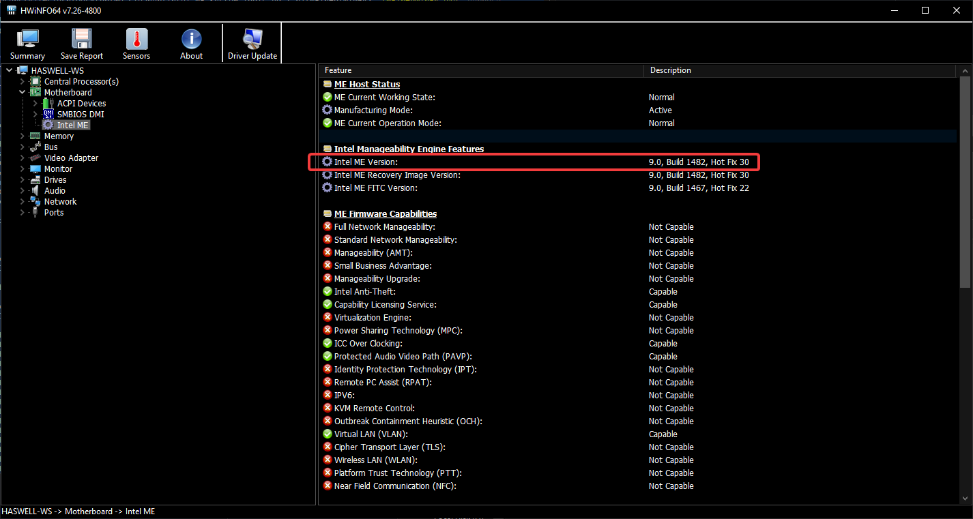Select the Platform Trust Technology (PTT) row
973x519 pixels.
point(638,473)
